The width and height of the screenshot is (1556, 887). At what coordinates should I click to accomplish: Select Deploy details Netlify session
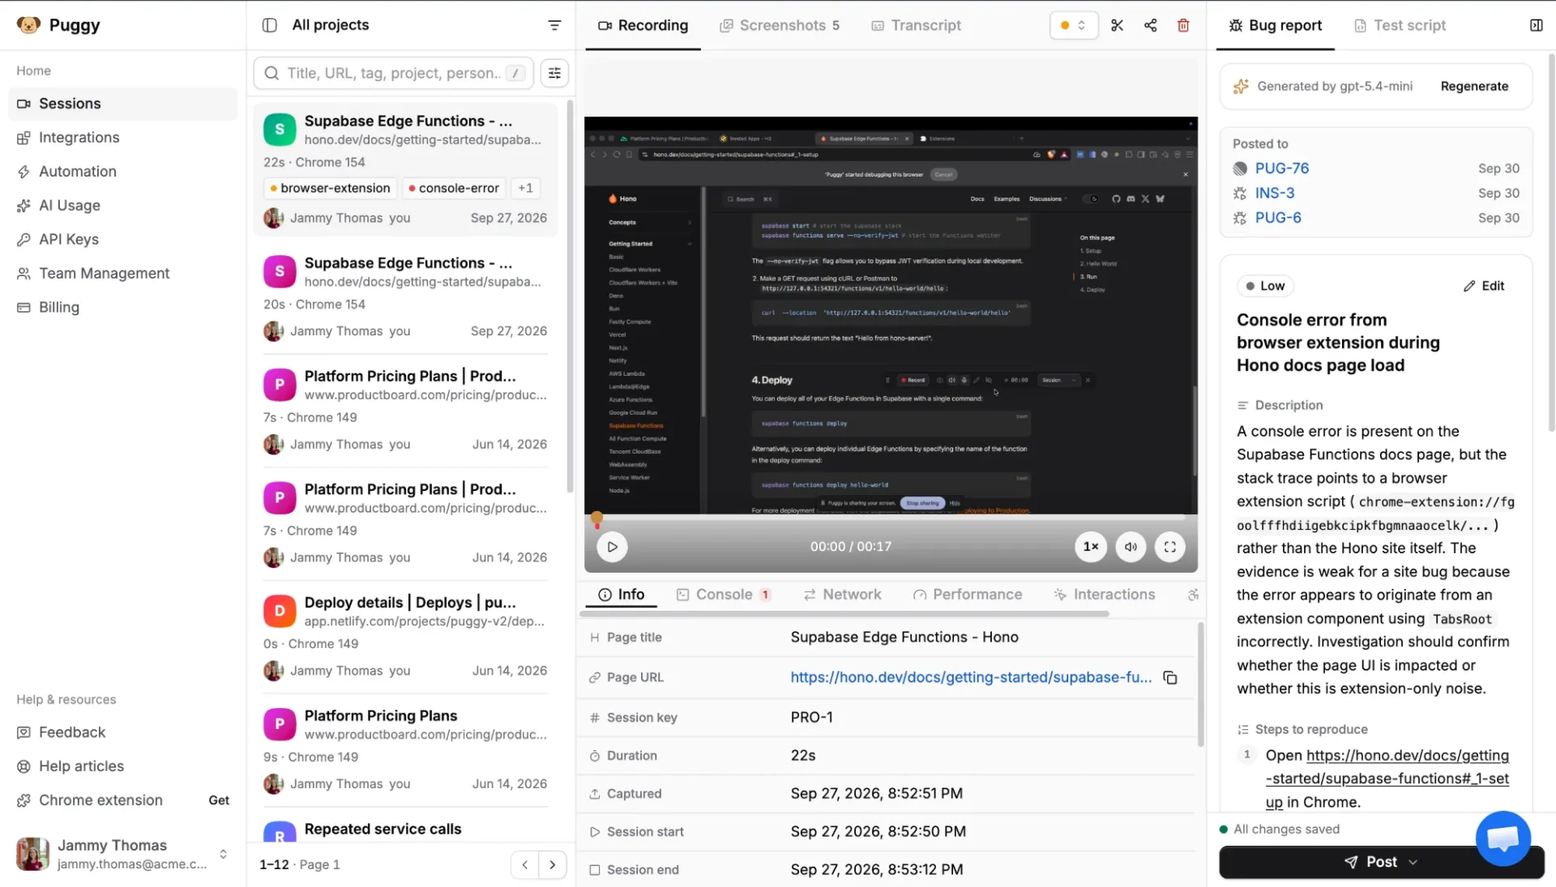405,636
